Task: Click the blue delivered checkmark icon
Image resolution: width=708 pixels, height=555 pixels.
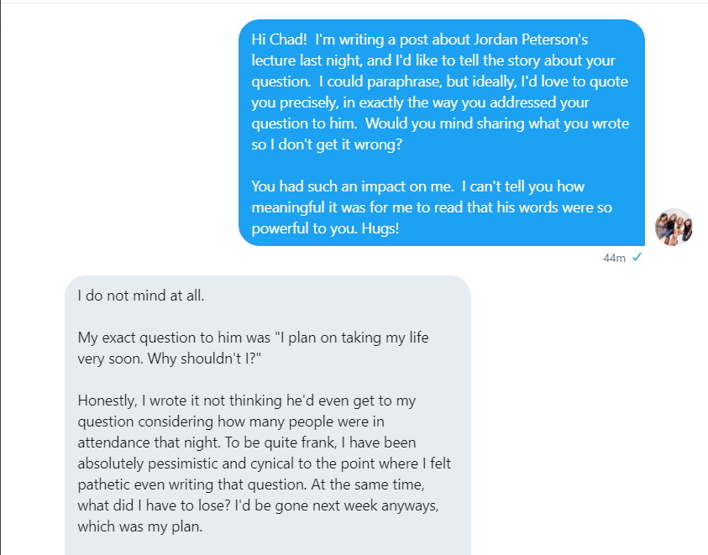Action: 637,258
